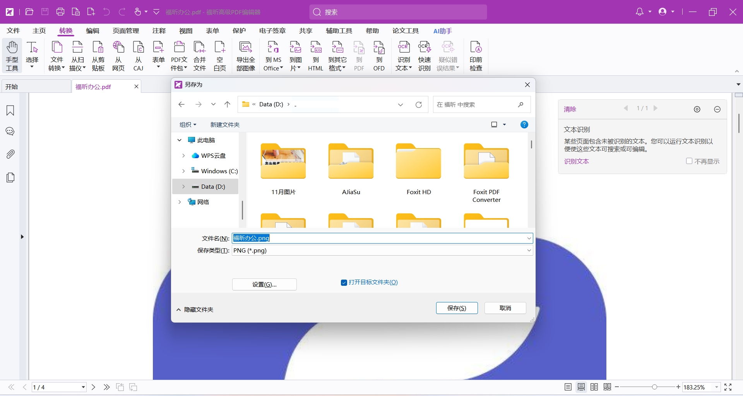
Task: Open the save type dropdown
Action: 529,251
